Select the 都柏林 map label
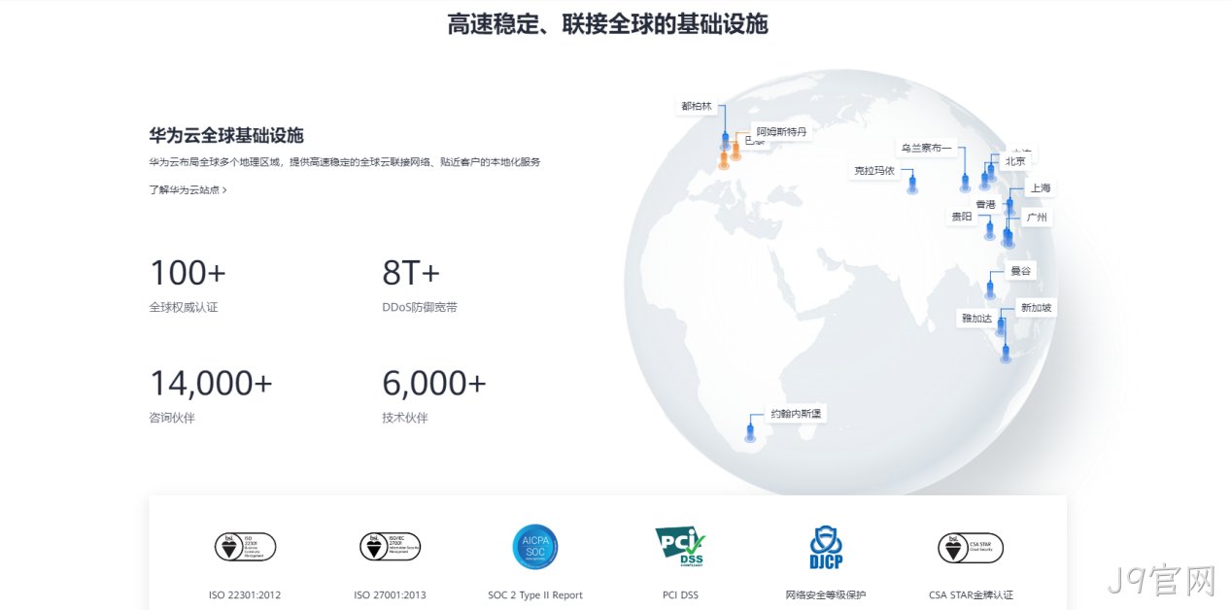Viewport: 1231px width, 610px height. click(x=697, y=106)
